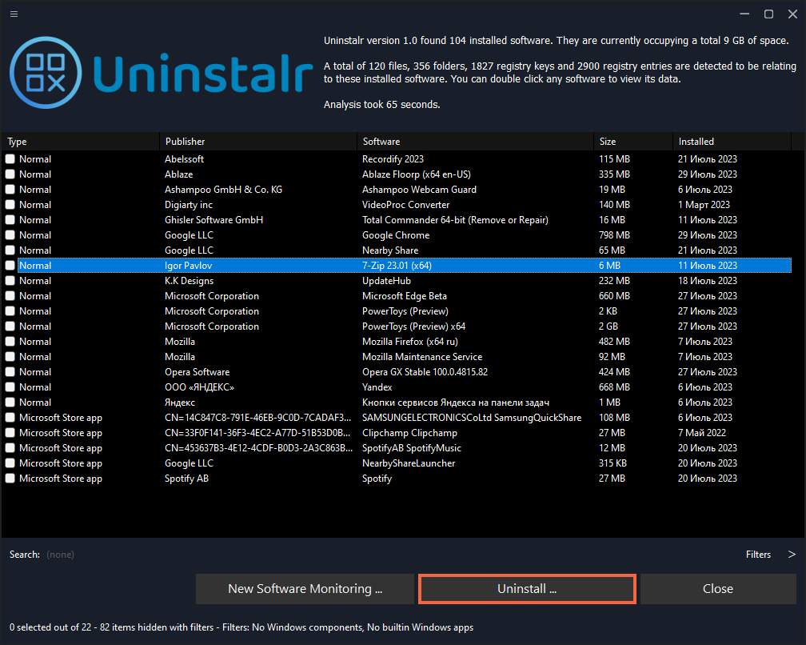Image resolution: width=806 pixels, height=645 pixels.
Task: Sort list by Type column header
Action: pyautogui.click(x=81, y=142)
